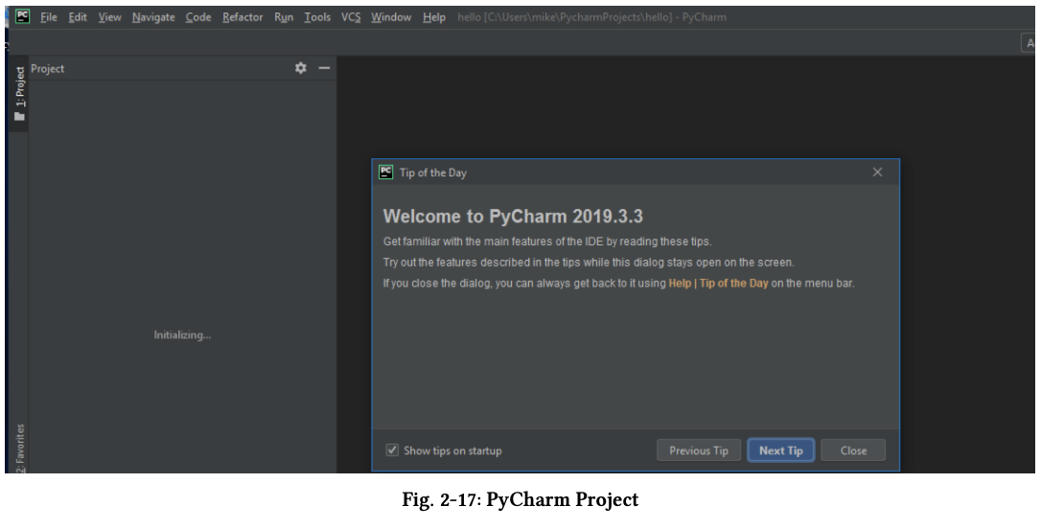This screenshot has width=1041, height=529.
Task: Open the Edit menu
Action: click(x=78, y=17)
